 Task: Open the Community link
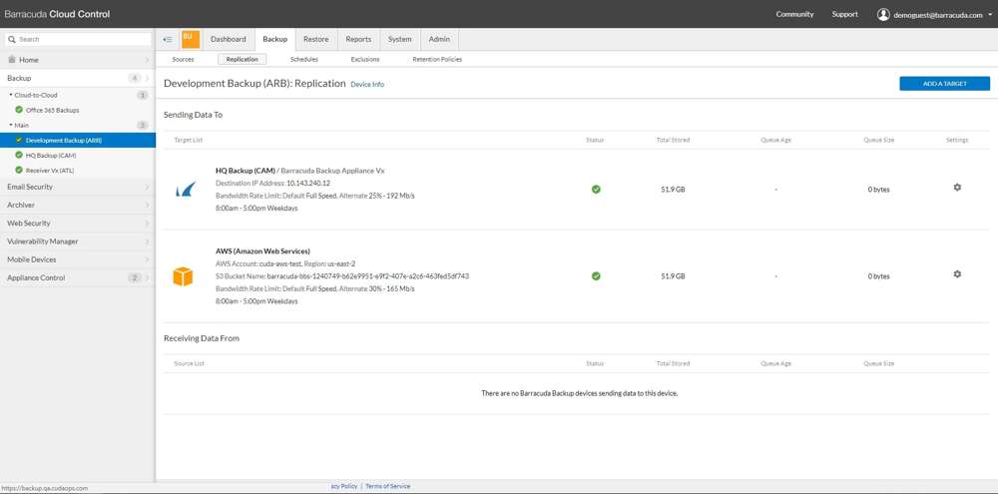click(x=794, y=14)
